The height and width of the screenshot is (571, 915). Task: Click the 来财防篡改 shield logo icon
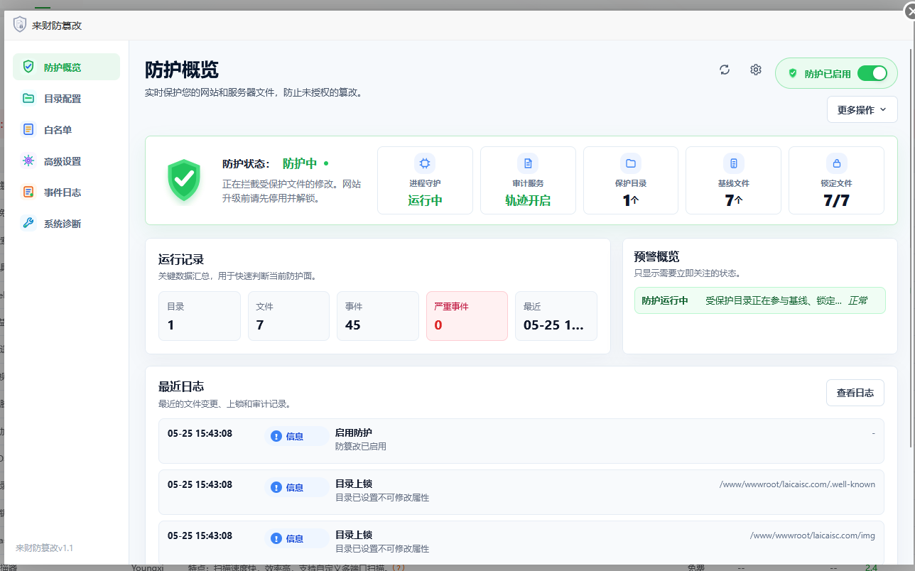pos(20,25)
